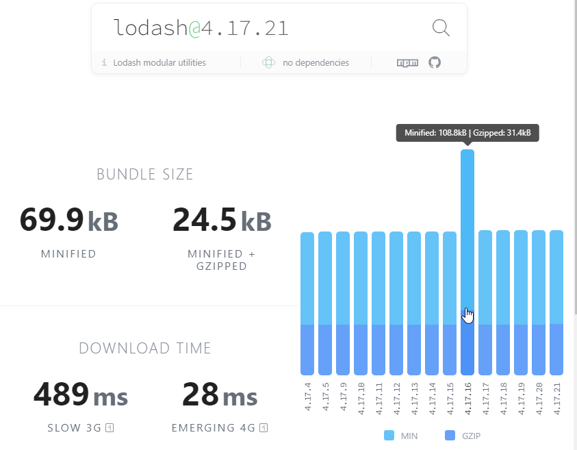Screen dimensions: 577x450
Task: Click the 4.17.13 version bar
Action: click(x=414, y=303)
